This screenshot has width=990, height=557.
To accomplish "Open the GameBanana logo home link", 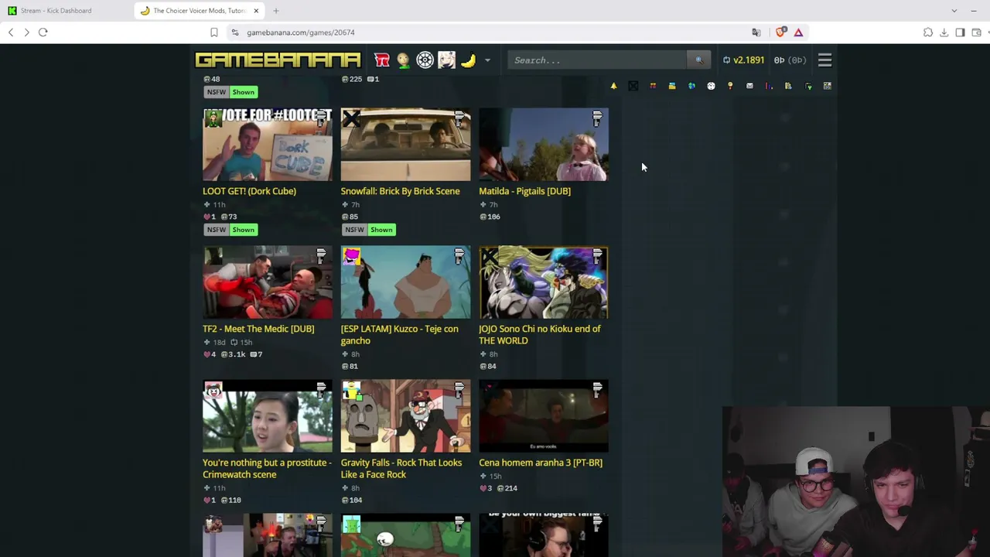I will tap(278, 60).
